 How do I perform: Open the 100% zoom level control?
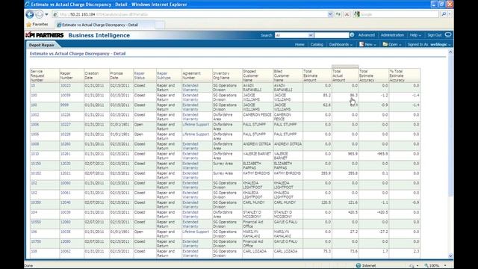pos(435,266)
